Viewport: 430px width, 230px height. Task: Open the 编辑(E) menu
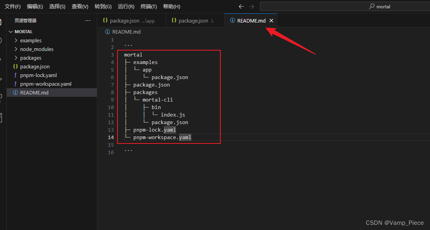coord(35,7)
